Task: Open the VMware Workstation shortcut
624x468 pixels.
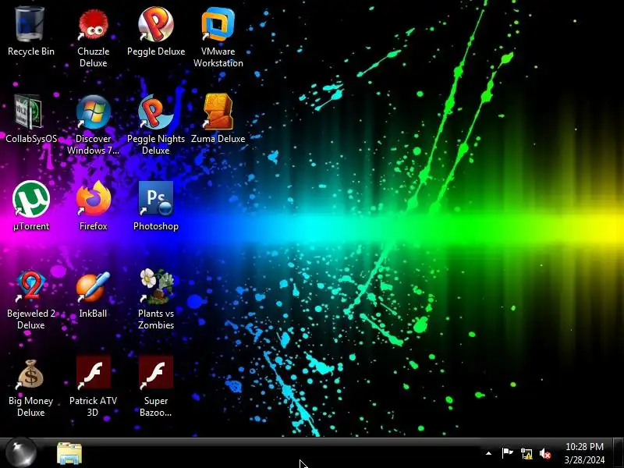Action: (x=218, y=37)
